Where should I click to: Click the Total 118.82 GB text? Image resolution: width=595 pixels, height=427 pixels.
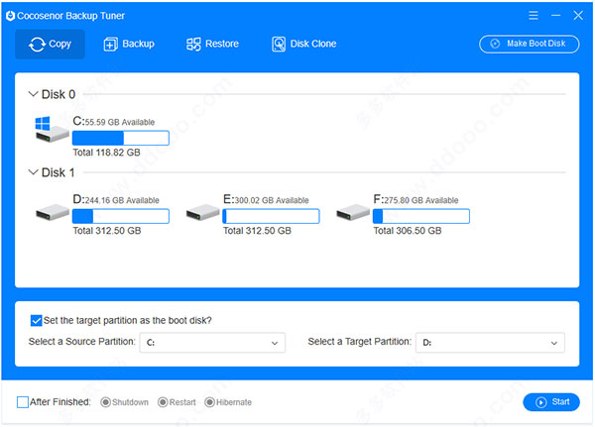[x=107, y=153]
